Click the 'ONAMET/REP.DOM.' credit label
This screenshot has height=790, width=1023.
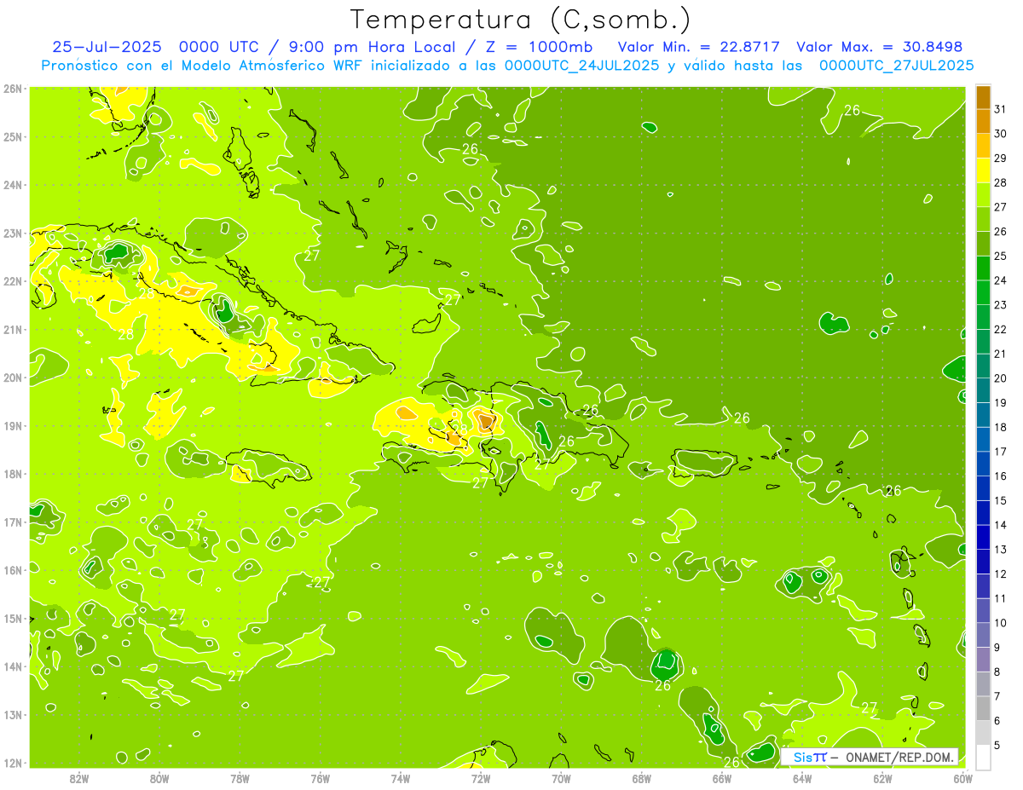tap(900, 757)
